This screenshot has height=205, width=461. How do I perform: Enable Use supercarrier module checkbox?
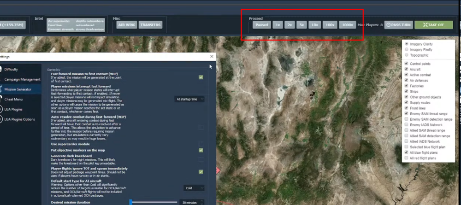pyautogui.click(x=201, y=144)
